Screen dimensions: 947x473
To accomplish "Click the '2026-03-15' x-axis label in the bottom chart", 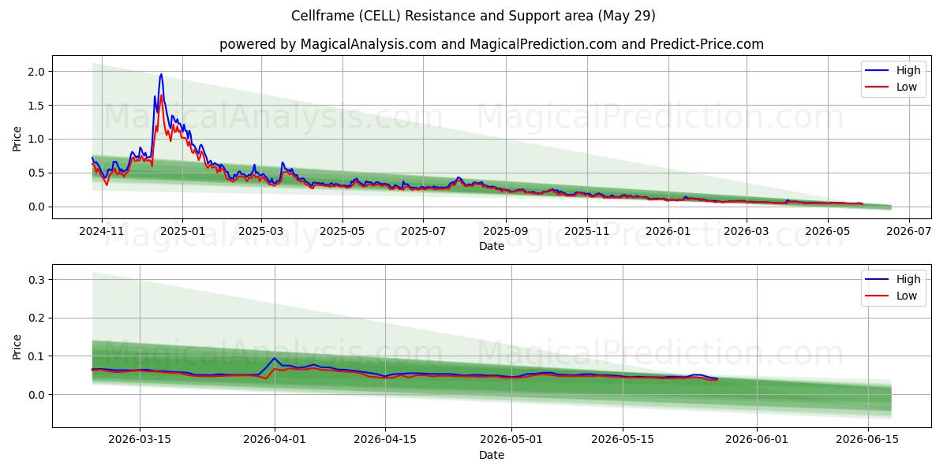I will click(x=140, y=441).
